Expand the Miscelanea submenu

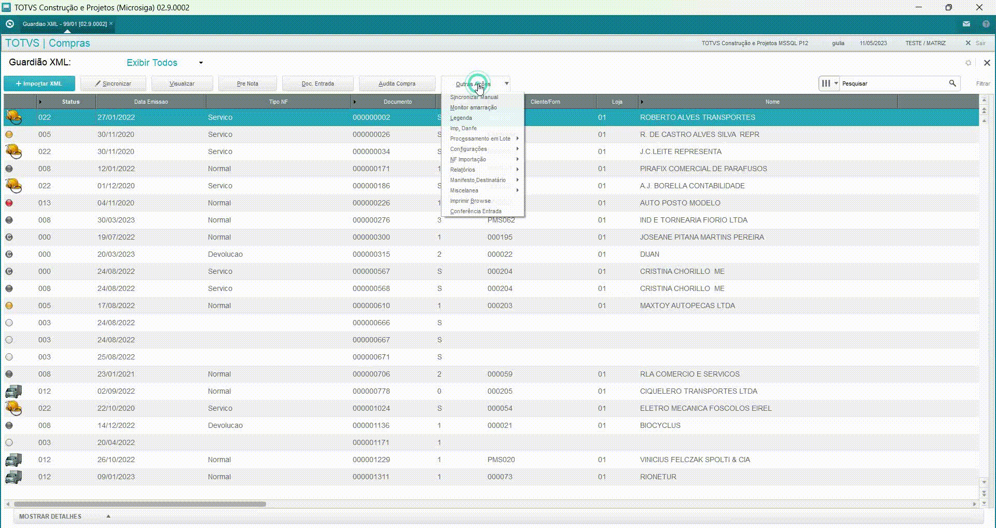[483, 190]
